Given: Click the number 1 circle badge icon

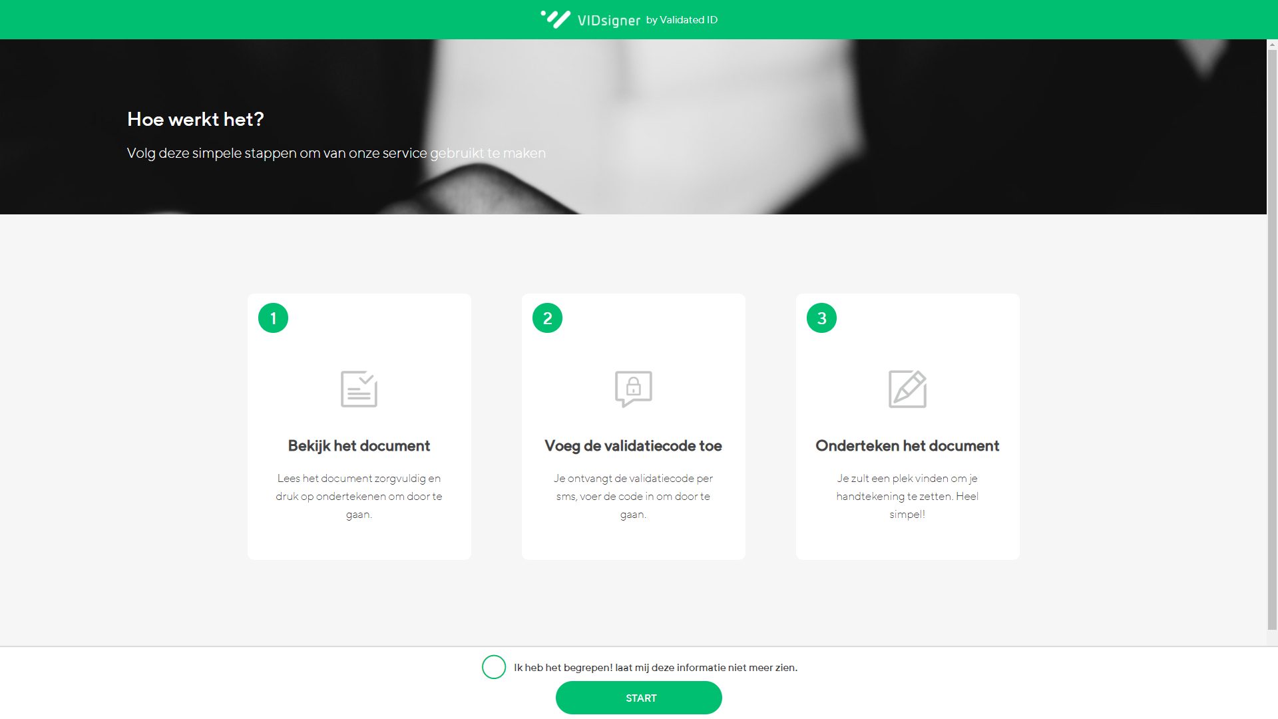Looking at the screenshot, I should click(273, 318).
